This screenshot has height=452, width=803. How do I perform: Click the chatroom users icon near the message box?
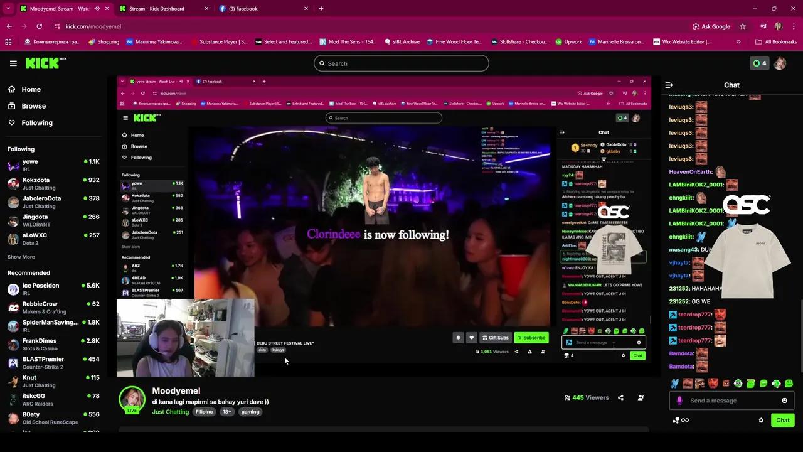click(x=676, y=420)
